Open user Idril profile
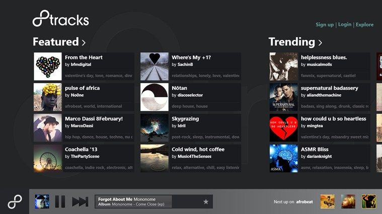The height and width of the screenshot is (214, 382). [182, 126]
